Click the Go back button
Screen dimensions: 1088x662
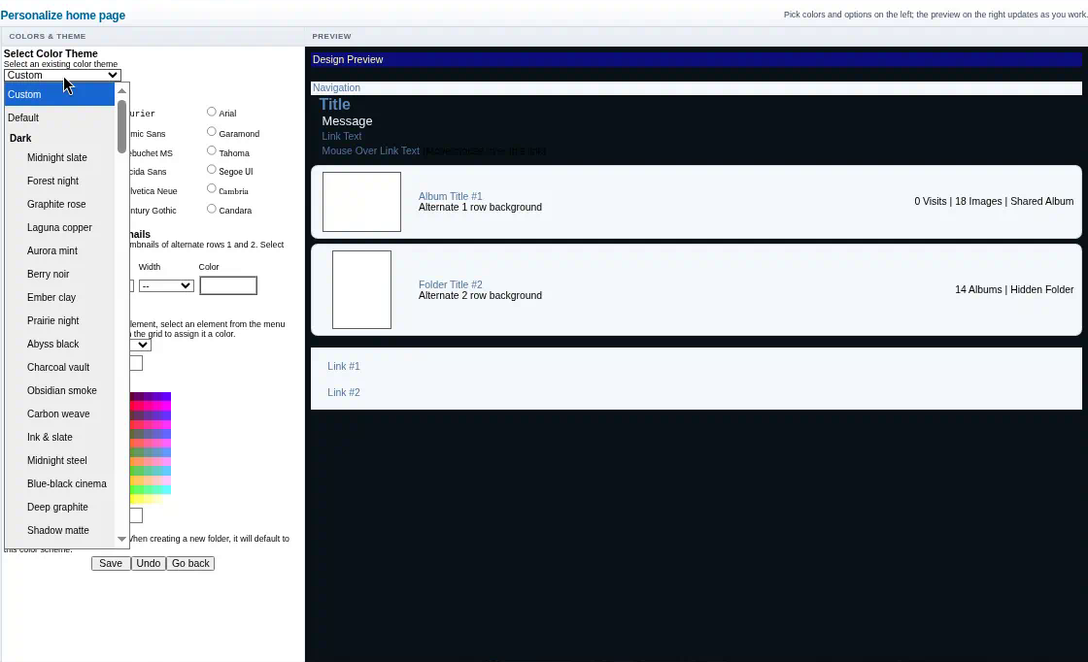tap(190, 564)
